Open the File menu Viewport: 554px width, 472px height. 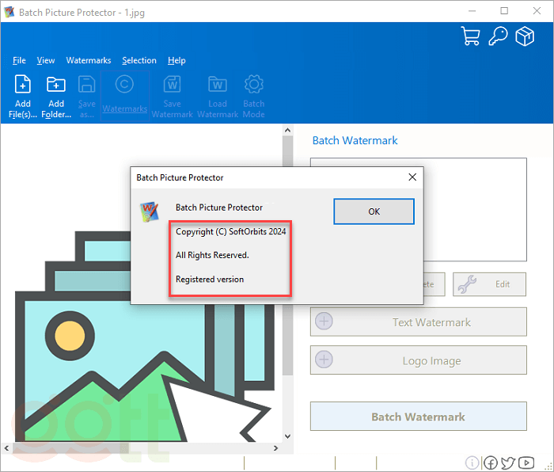20,60
